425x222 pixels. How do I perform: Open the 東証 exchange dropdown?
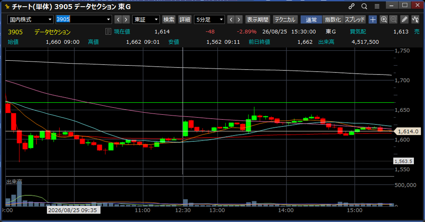click(146, 20)
